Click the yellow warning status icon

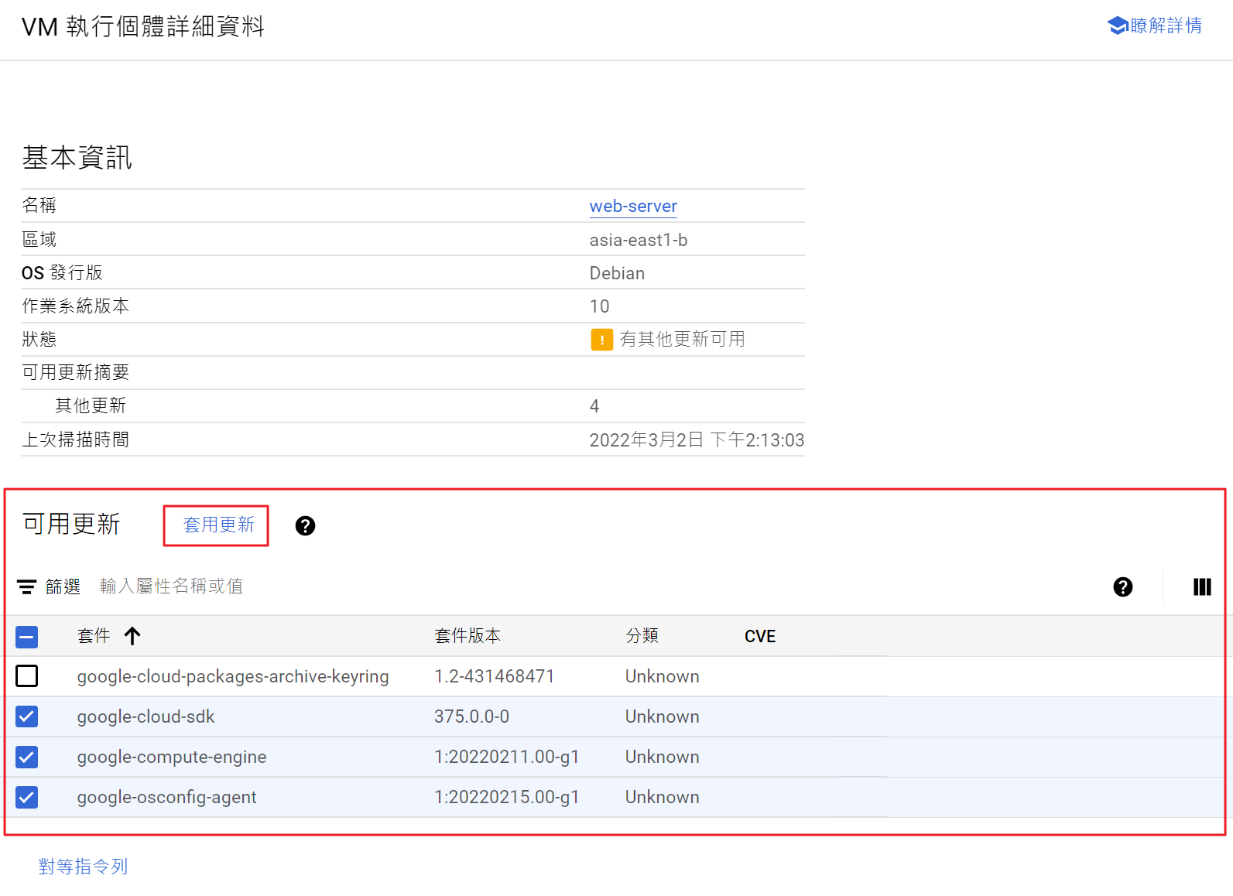601,340
